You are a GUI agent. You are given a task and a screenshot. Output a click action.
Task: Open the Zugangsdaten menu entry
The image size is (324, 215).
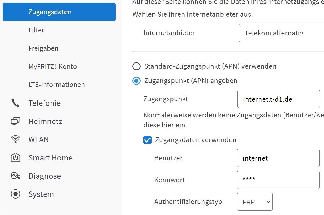pyautogui.click(x=59, y=12)
